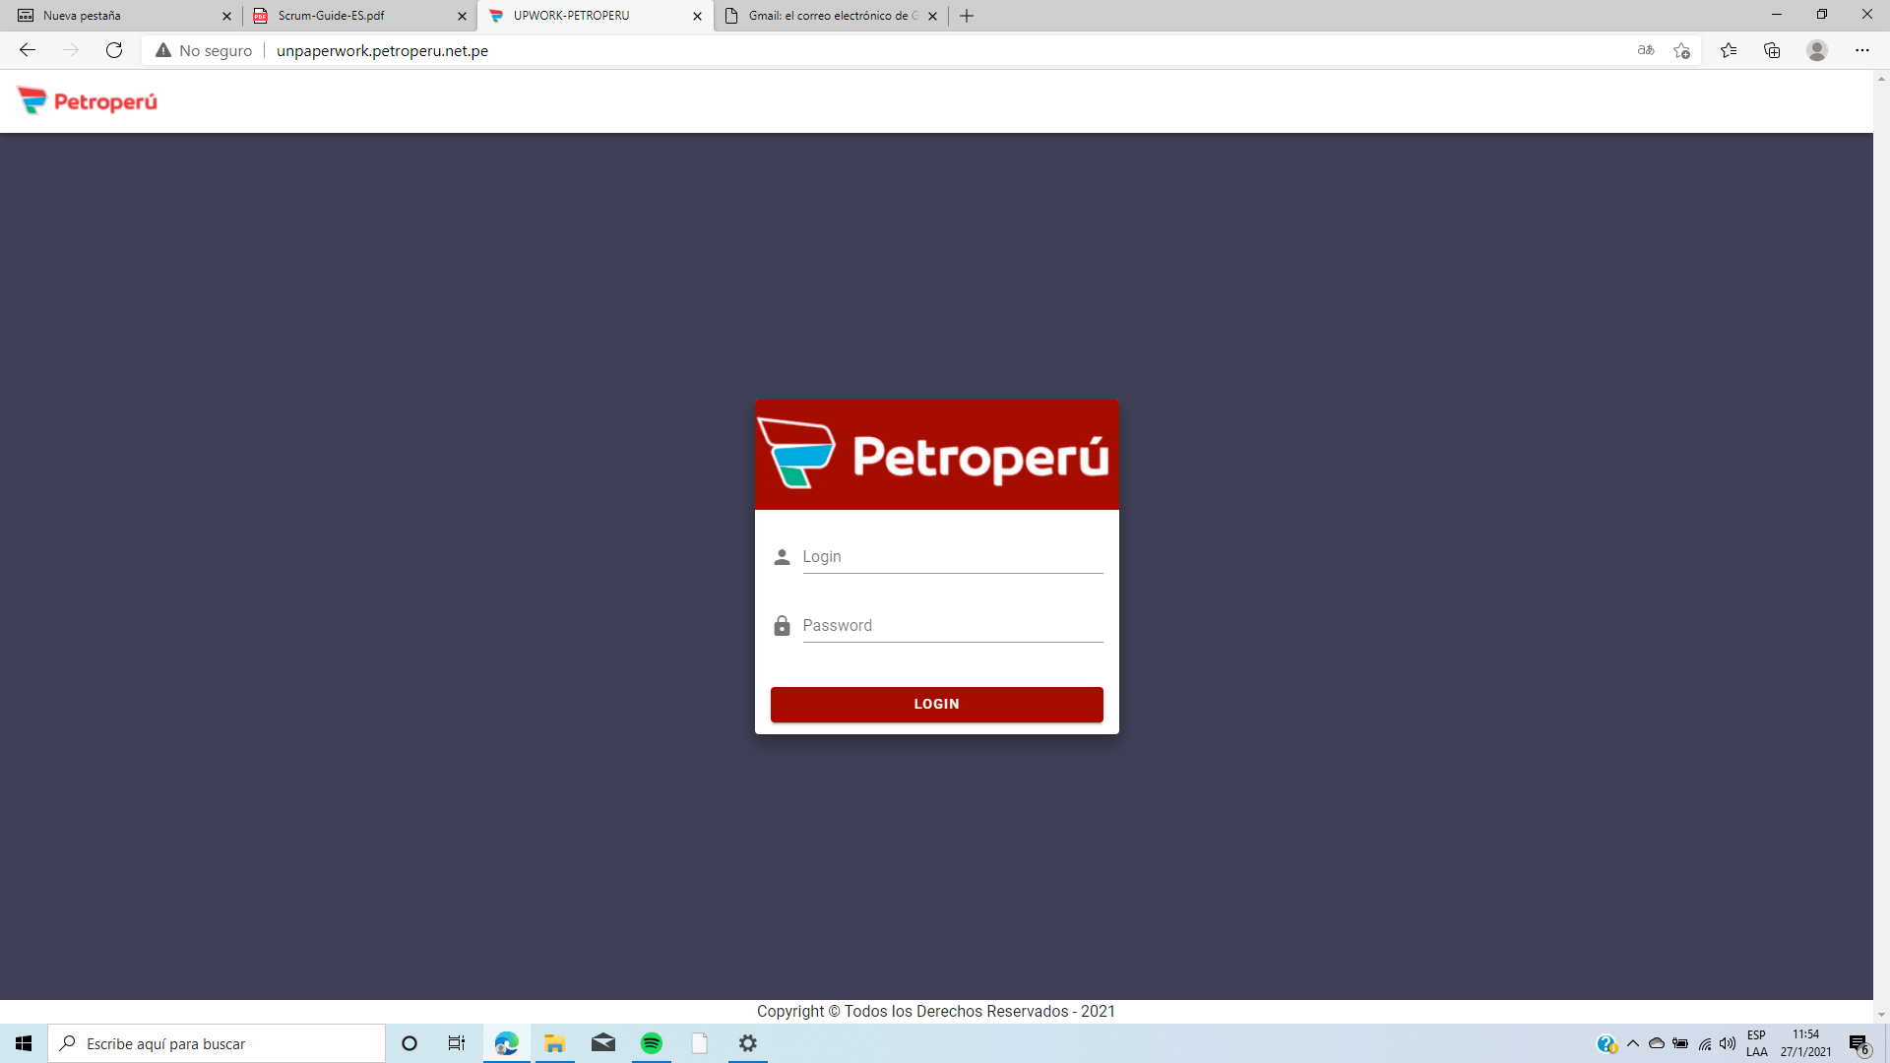Open the Mail app on taskbar
1890x1063 pixels.
click(x=603, y=1043)
